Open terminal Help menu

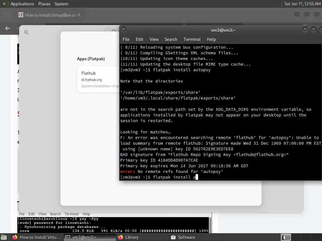[211, 39]
